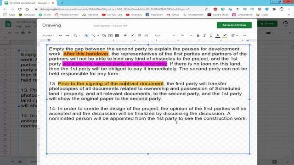
Task: Open the Shape tool
Action: point(104,36)
